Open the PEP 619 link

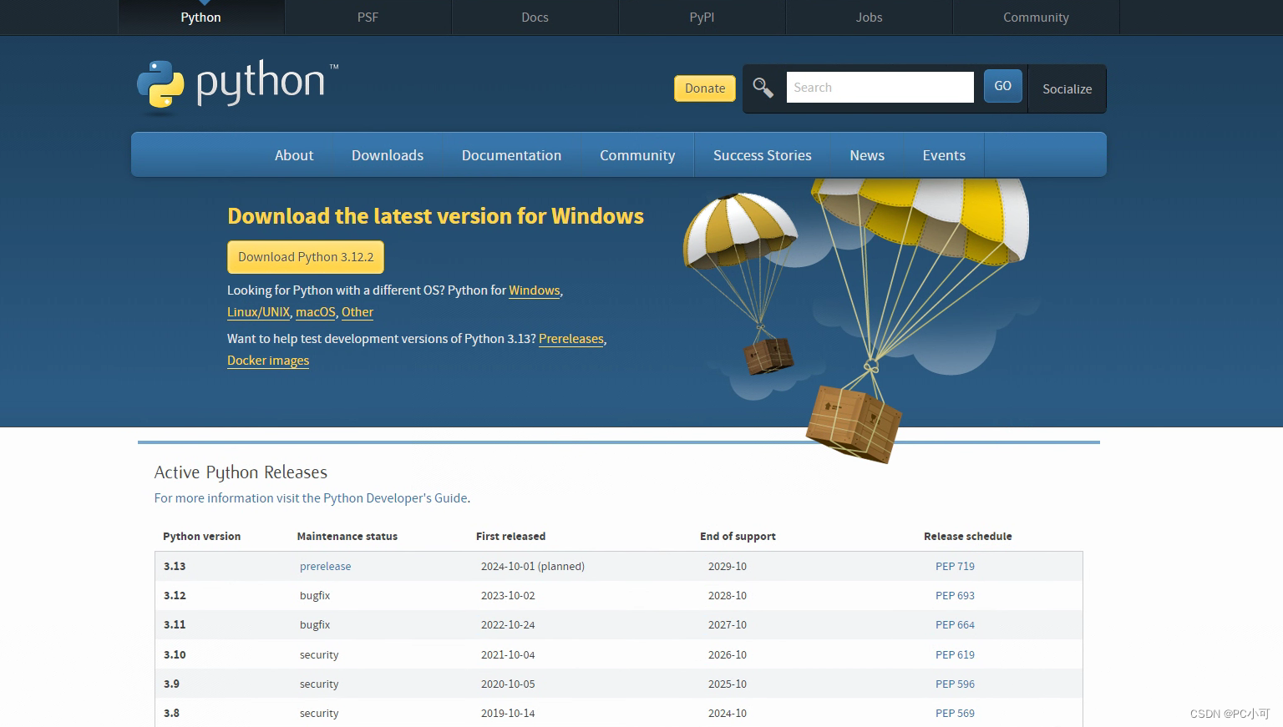pyautogui.click(x=955, y=654)
